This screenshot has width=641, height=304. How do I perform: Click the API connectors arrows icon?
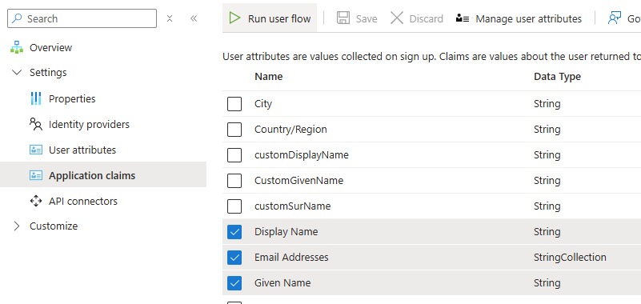[36, 201]
